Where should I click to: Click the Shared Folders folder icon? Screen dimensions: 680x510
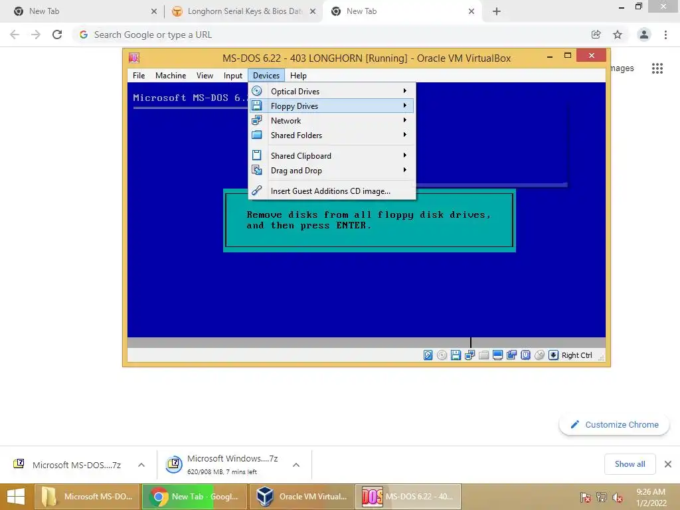257,135
